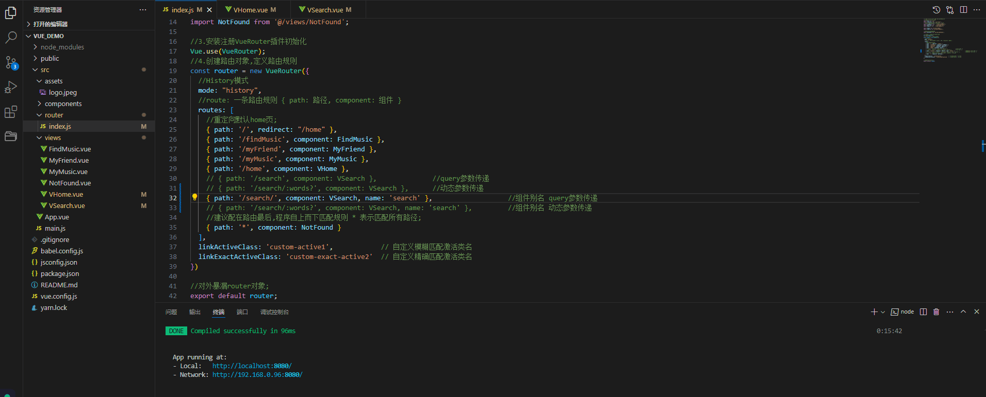The image size is (986, 397).
Task: Expand the 打开的编辑器 section
Action: [89, 24]
